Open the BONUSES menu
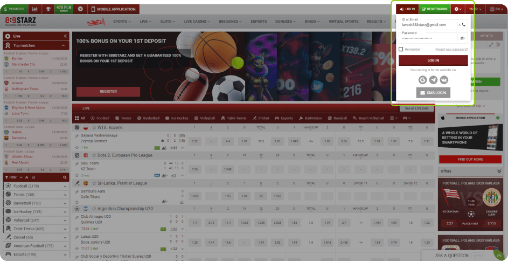 (x=286, y=22)
